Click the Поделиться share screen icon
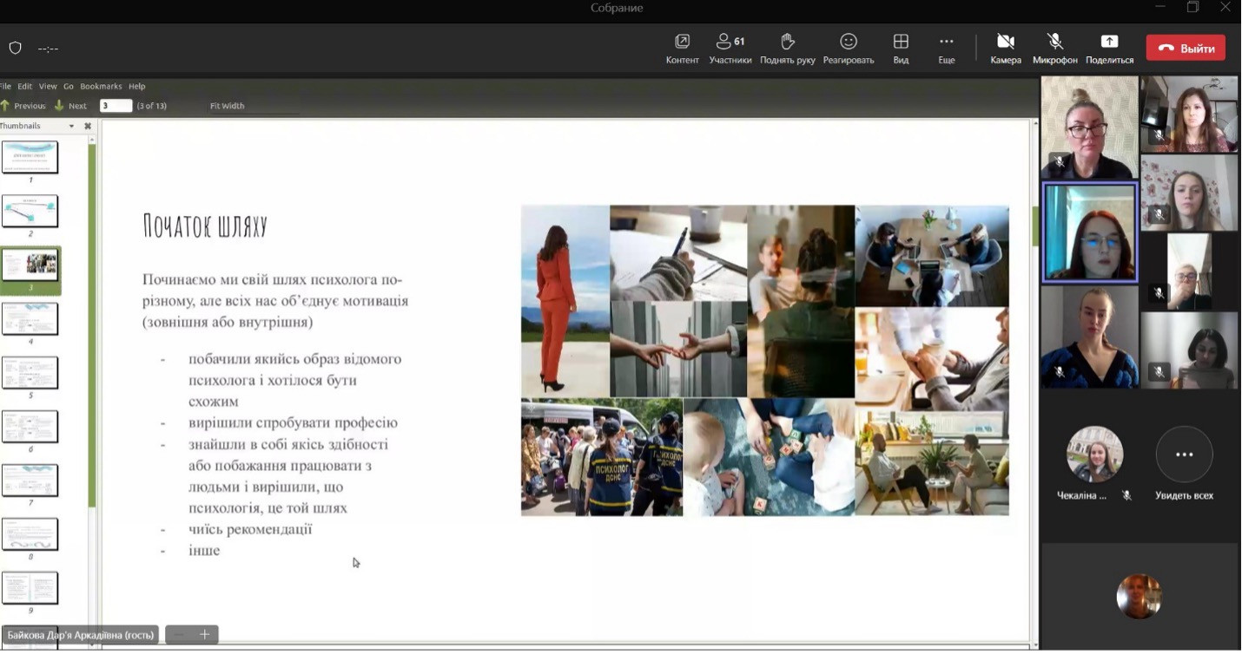The height and width of the screenshot is (654, 1242). pos(1109,43)
